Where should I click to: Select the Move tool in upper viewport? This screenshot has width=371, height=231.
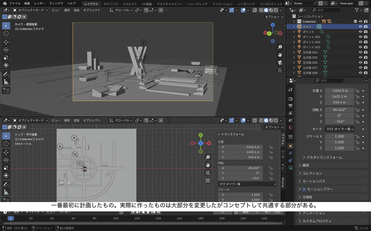click(x=6, y=42)
